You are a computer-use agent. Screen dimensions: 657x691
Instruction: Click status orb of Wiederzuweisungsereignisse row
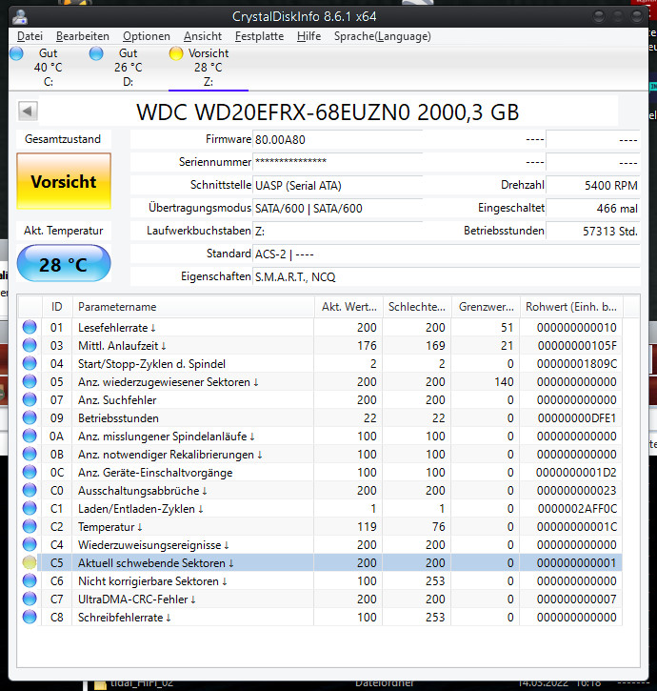(x=30, y=544)
